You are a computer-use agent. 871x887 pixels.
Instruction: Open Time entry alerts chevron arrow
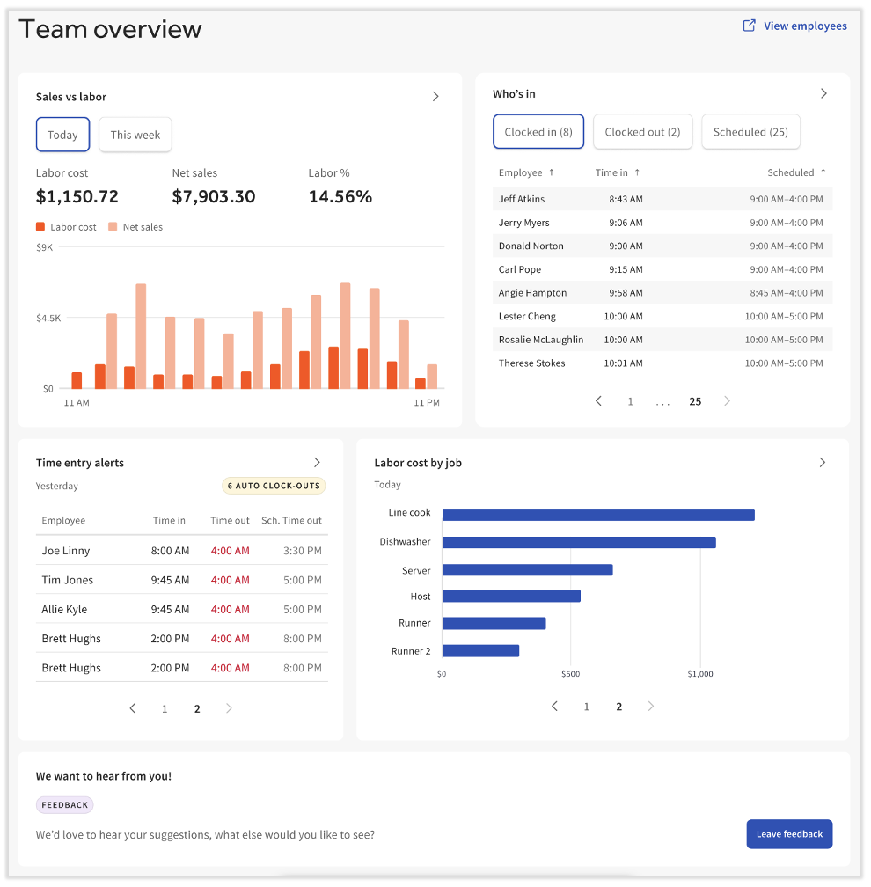(x=317, y=463)
